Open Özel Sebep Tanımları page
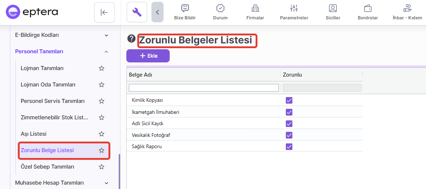Screen dimensions: 426x189 [47, 167]
